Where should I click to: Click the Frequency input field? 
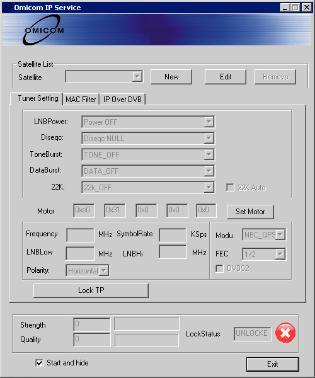(80, 235)
